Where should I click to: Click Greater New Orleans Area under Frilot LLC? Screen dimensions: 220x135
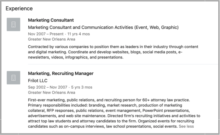(x=52, y=92)
